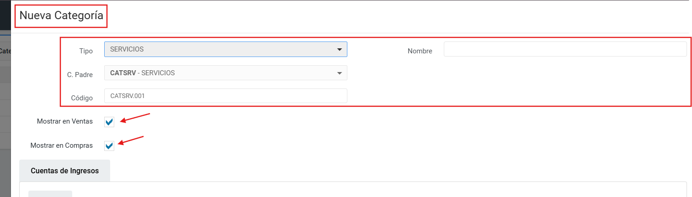
Task: Click the Nombre field label
Action: 420,51
